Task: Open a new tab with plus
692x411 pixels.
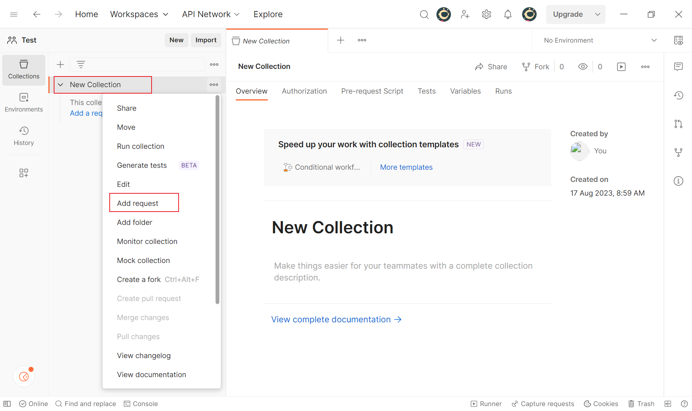Action: tap(341, 40)
